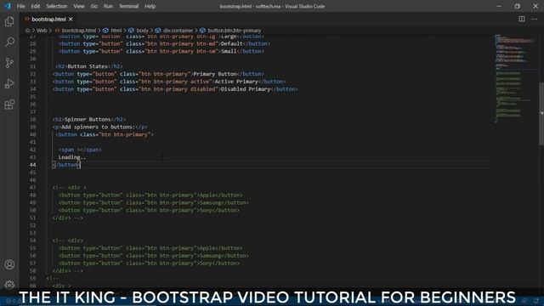Click the 'Spinner Buttons' heading text

pyautogui.click(x=88, y=119)
